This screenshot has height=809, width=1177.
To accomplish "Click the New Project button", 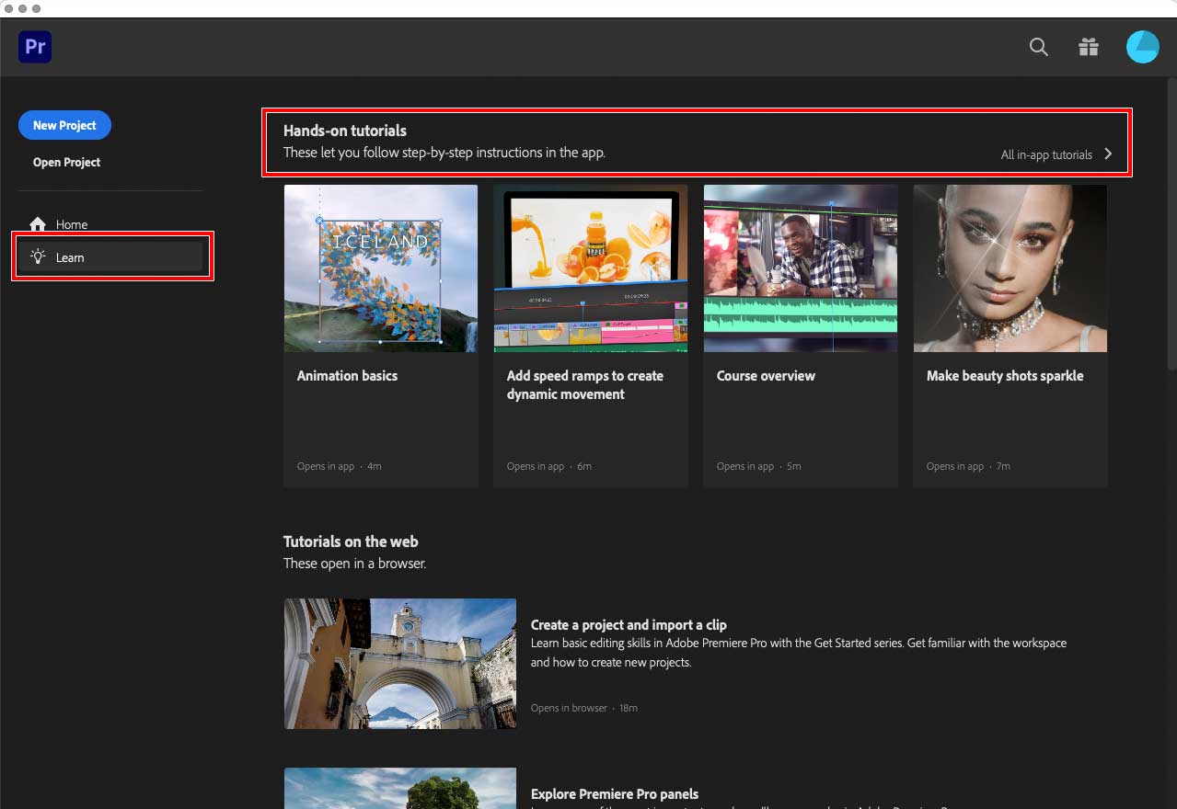I will coord(64,125).
